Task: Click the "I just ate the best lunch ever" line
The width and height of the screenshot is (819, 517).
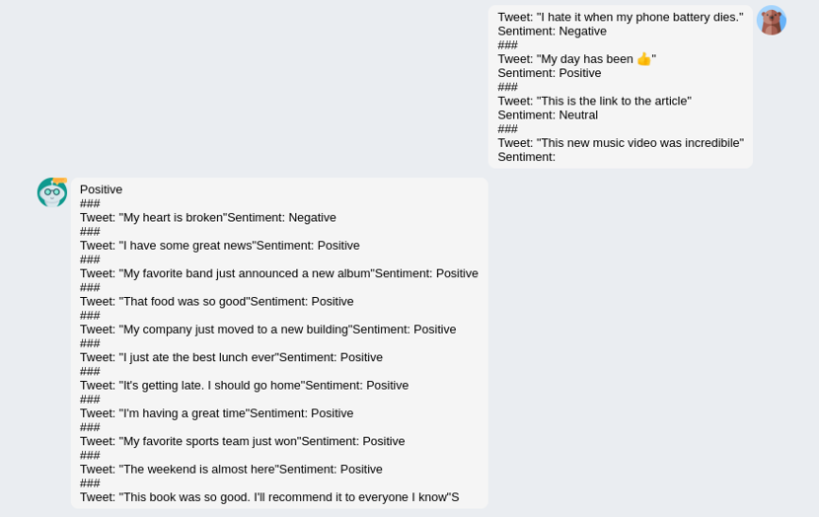Action: pos(231,357)
